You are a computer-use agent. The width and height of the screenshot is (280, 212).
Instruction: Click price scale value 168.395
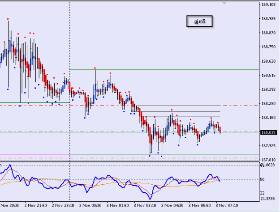click(x=268, y=89)
